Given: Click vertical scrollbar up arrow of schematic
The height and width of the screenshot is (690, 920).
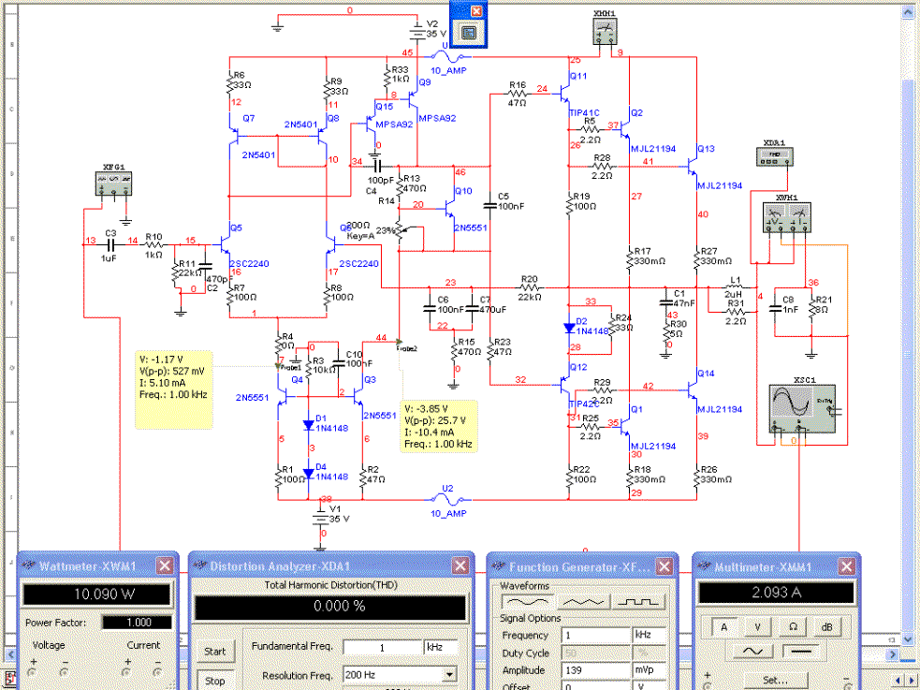Looking at the screenshot, I should tap(906, 10).
